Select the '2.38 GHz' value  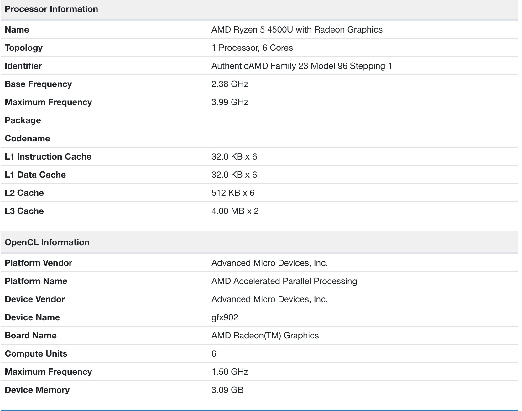point(230,84)
